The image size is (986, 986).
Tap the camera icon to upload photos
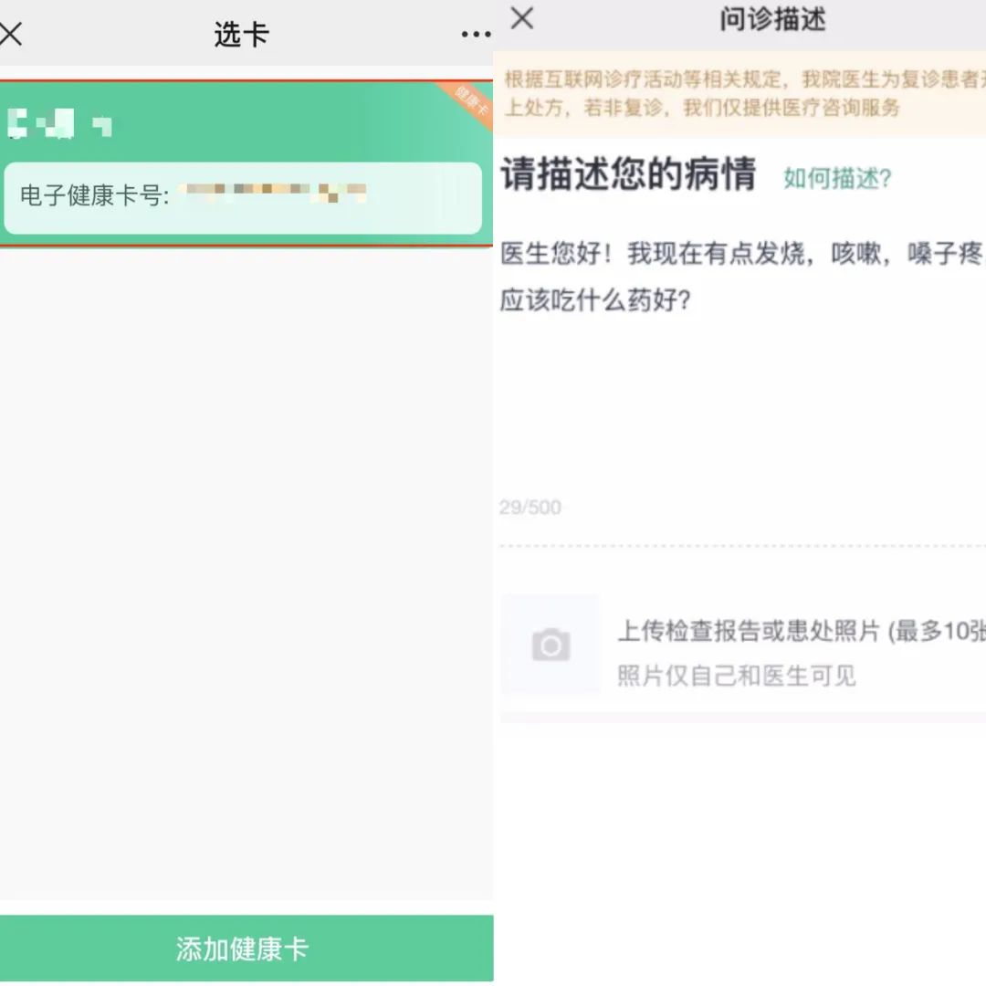551,645
